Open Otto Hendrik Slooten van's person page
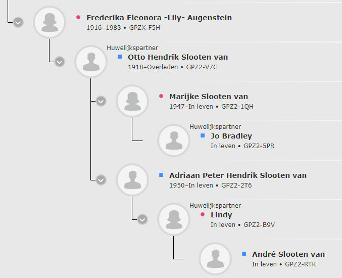The image size is (342, 278). tap(178, 57)
